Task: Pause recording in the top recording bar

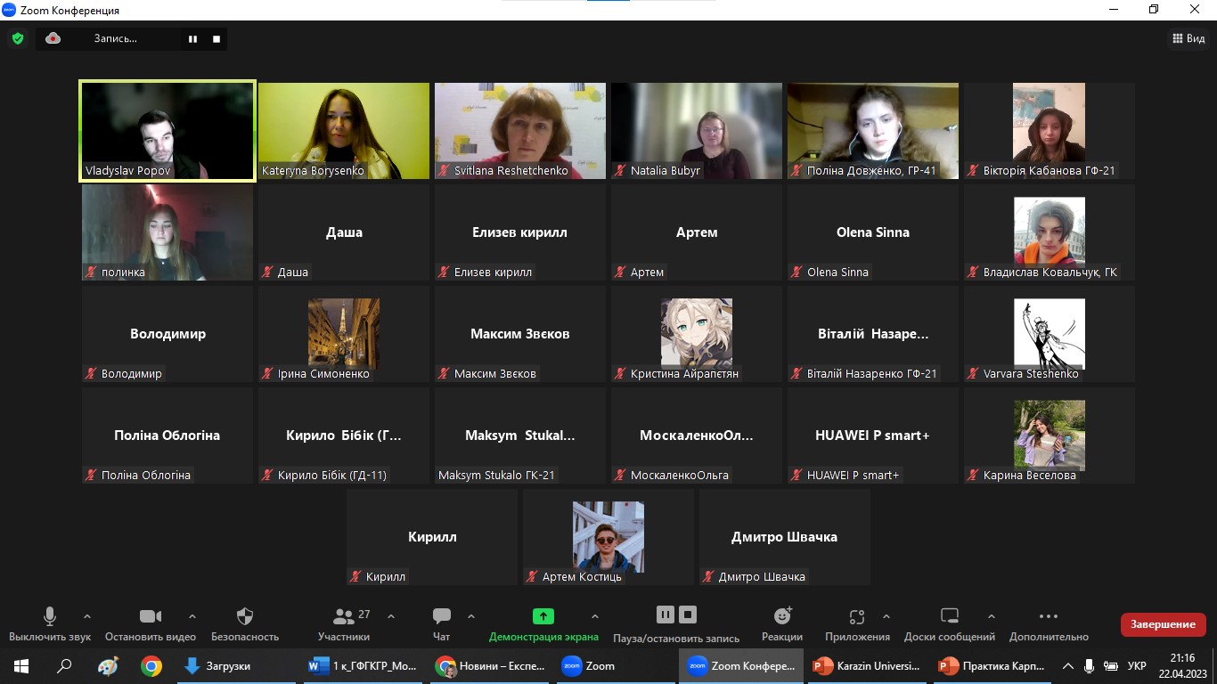Action: (192, 39)
